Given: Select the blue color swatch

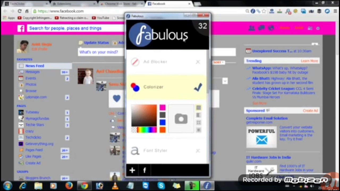Looking at the screenshot, I should click(x=163, y=122).
